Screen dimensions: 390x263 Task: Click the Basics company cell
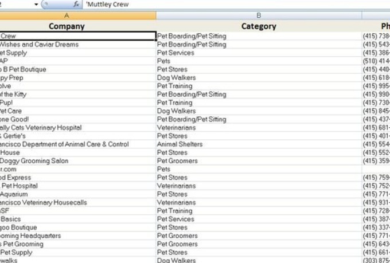78,219
